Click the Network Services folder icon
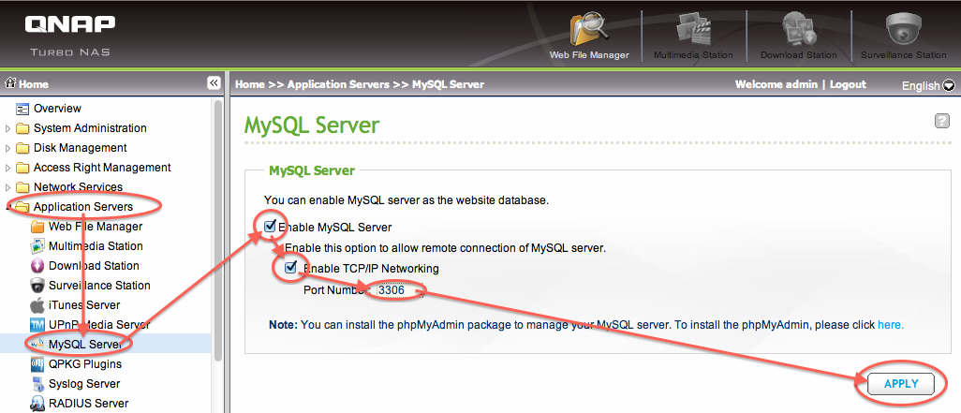The image size is (961, 413). coord(22,187)
